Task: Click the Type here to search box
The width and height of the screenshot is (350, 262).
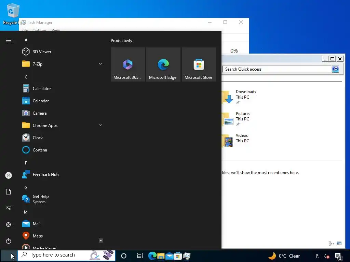Action: tap(67, 255)
